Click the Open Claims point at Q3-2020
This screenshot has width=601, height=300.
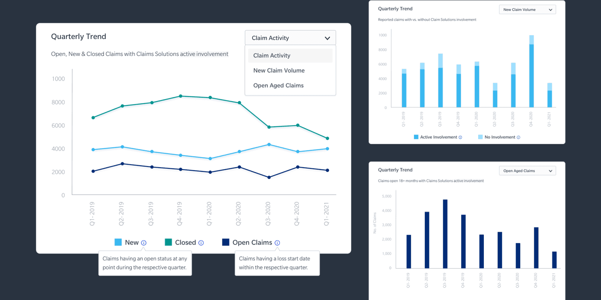[x=269, y=177]
